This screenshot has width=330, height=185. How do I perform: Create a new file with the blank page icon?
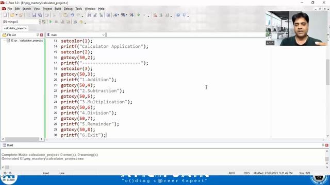5,15
